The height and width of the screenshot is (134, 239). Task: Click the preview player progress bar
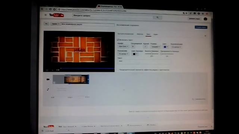[87, 68]
